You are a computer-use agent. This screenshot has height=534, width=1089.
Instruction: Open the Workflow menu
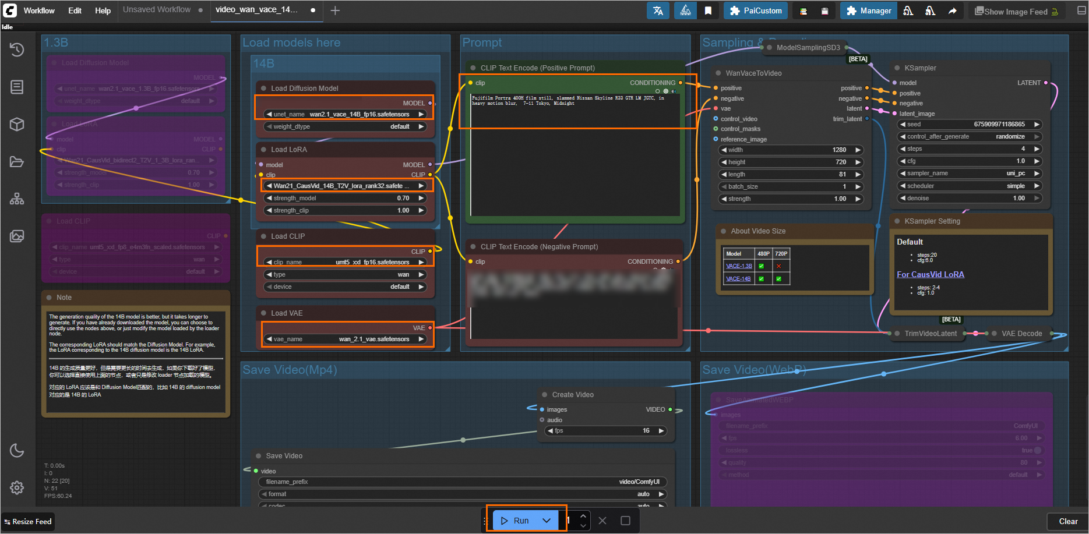tap(39, 10)
